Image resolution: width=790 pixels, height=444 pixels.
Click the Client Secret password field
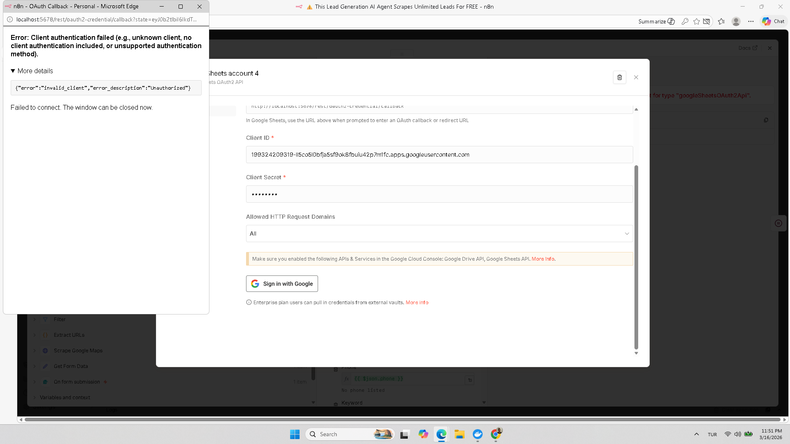tap(439, 194)
